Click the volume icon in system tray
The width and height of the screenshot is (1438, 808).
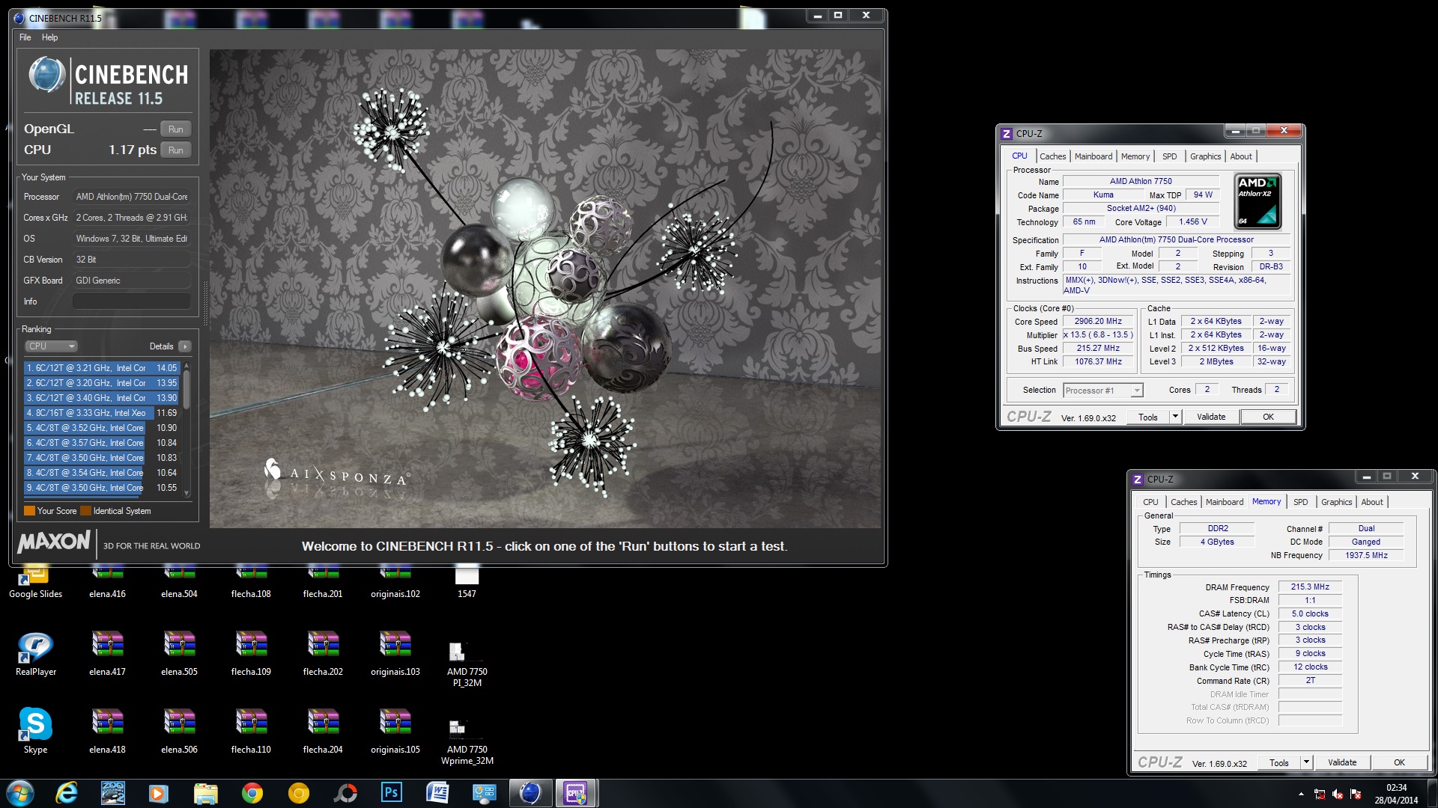(1338, 795)
